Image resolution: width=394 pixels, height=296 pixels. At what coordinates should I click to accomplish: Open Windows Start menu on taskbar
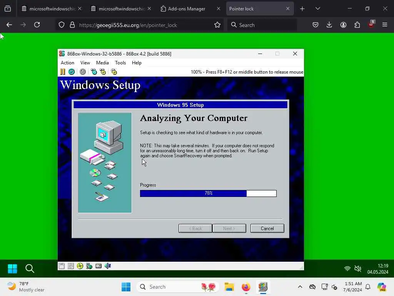(x=126, y=287)
